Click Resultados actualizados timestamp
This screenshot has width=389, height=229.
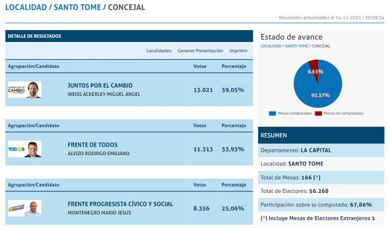331,18
